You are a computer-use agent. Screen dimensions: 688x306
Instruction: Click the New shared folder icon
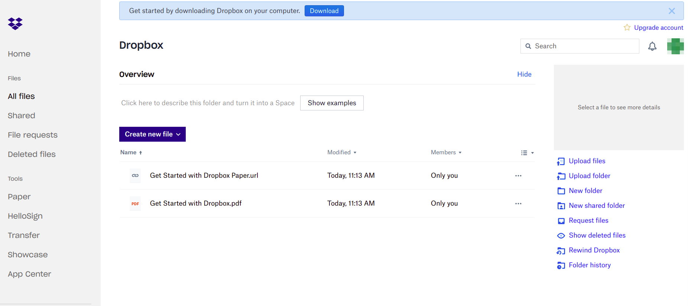click(x=561, y=206)
